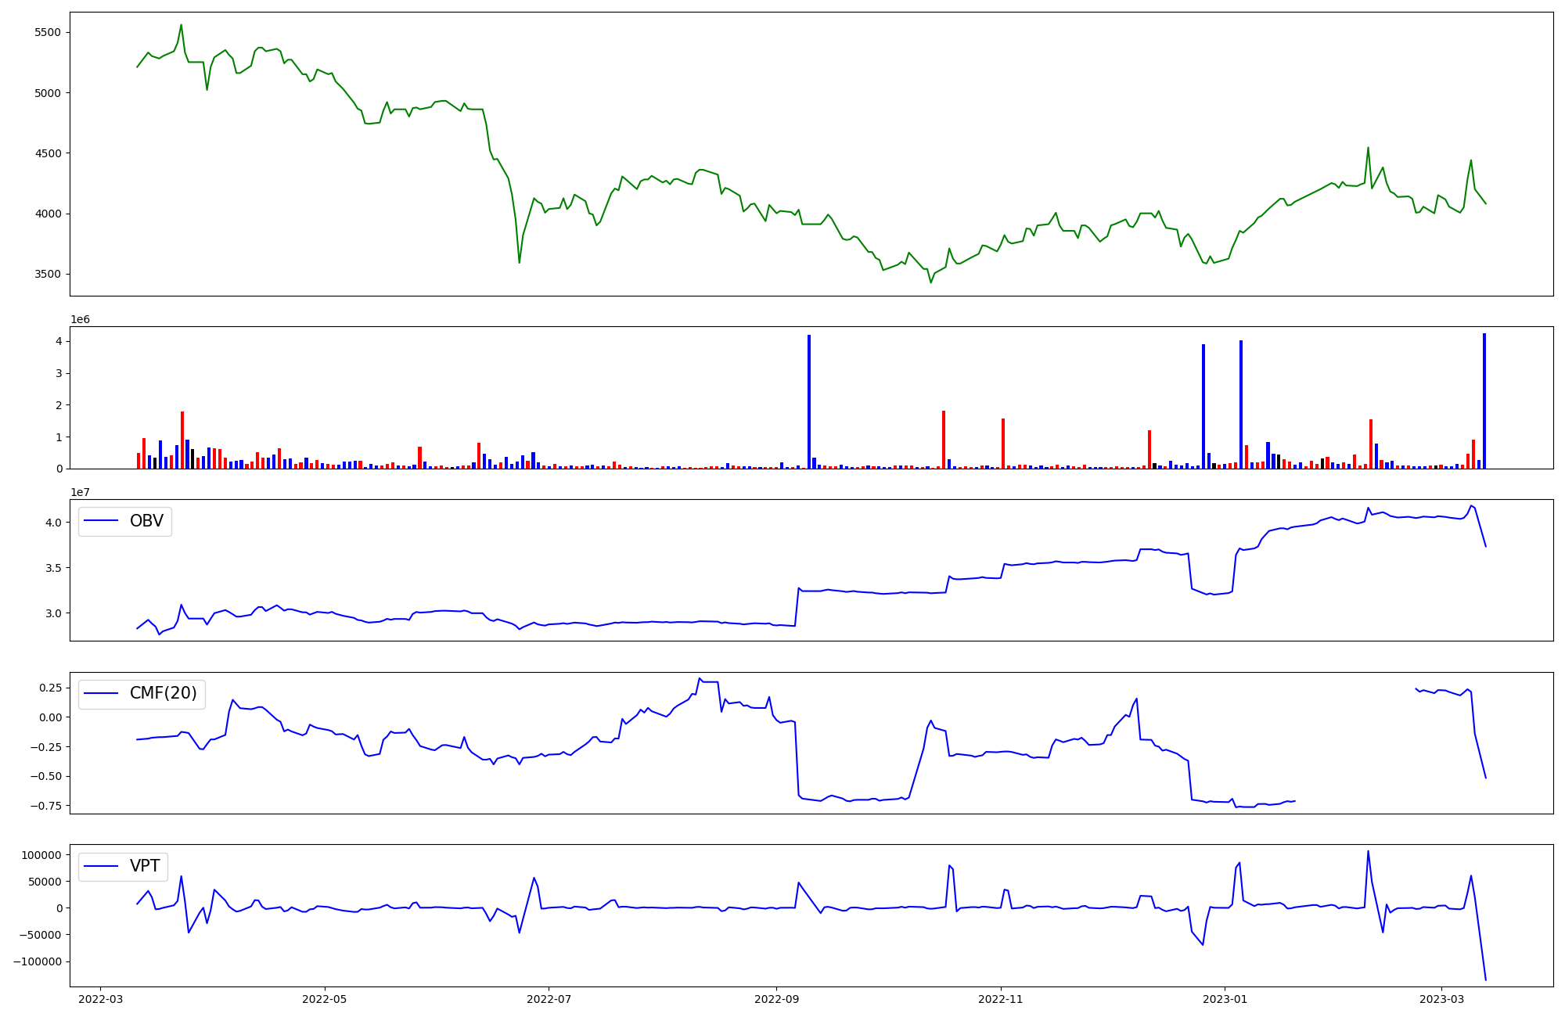The height and width of the screenshot is (1017, 1565).
Task: Click the last blue volume bar at far right
Action: (1484, 399)
